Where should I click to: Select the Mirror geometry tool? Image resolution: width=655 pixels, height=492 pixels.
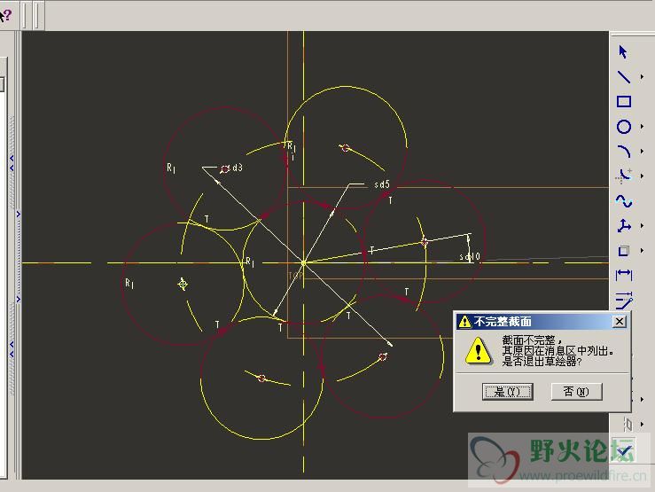[x=628, y=425]
